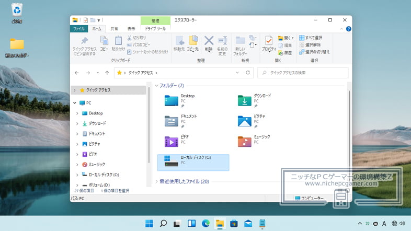
Task: Select Volume (D:) in navigation tree
Action: coord(96,185)
